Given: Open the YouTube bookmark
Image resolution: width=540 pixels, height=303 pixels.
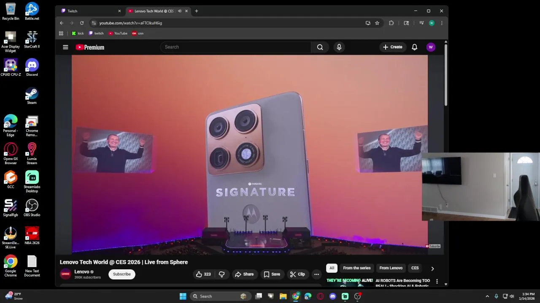Looking at the screenshot, I should coord(118,33).
